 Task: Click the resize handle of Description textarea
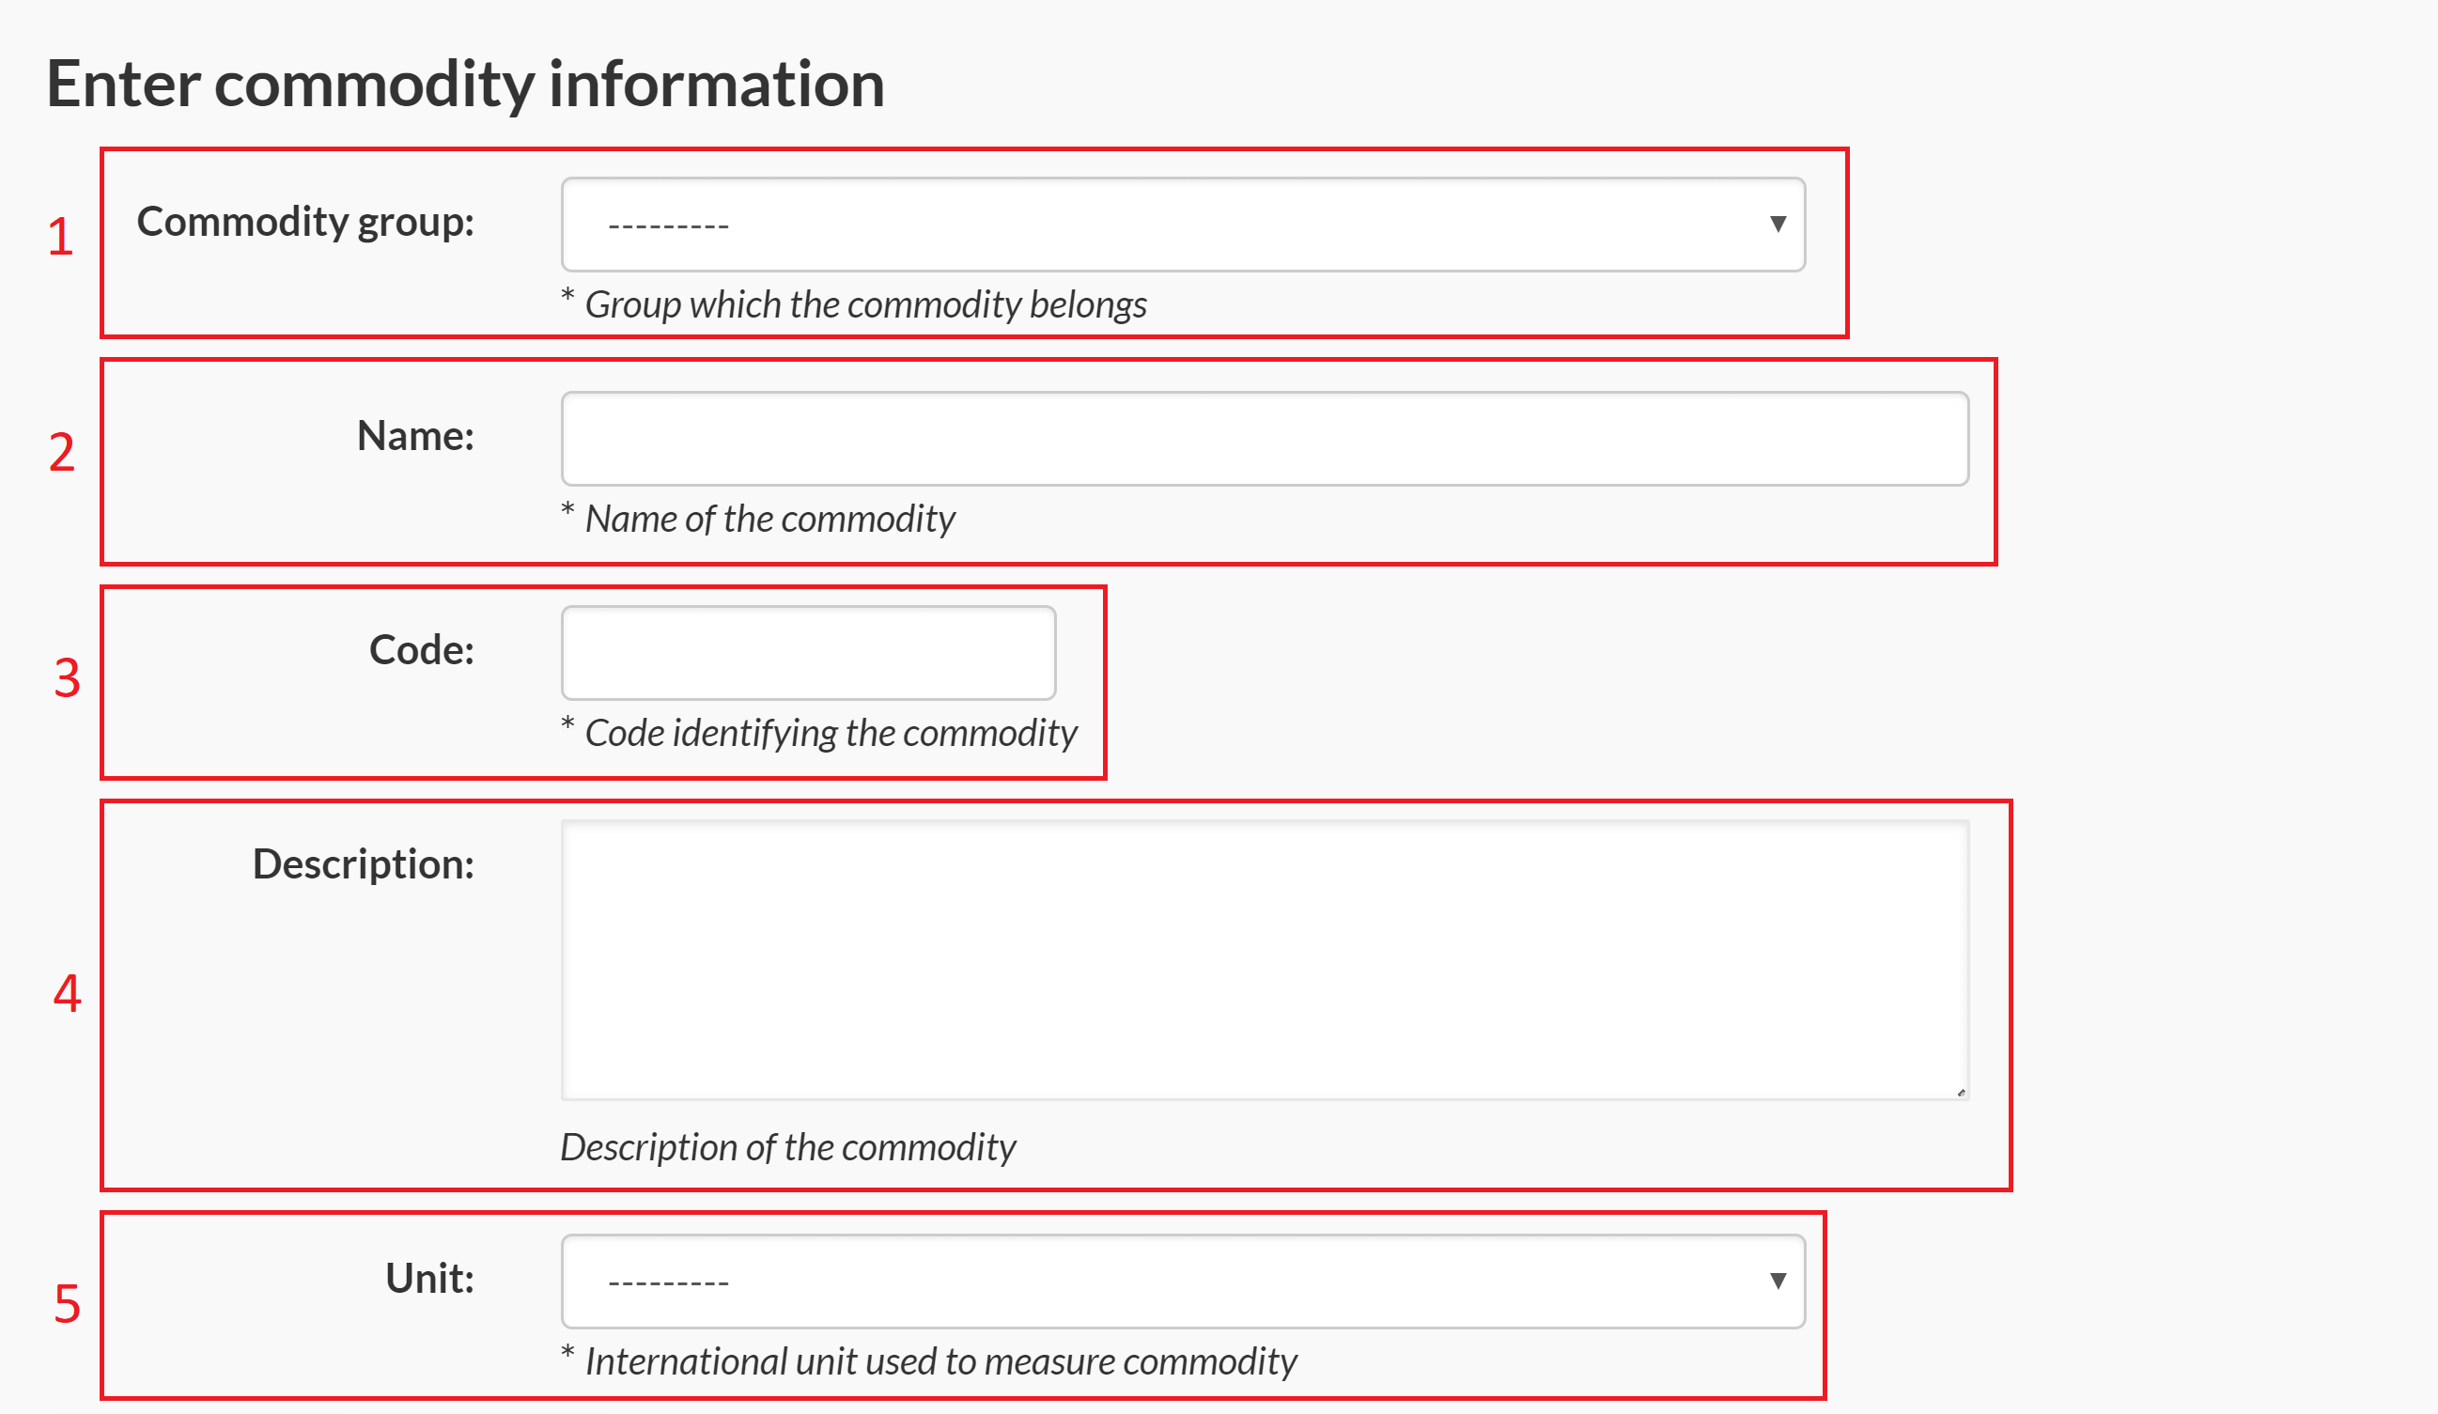click(1961, 1092)
